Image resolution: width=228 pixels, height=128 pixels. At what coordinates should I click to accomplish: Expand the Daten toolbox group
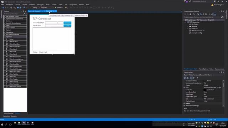coord(15,25)
